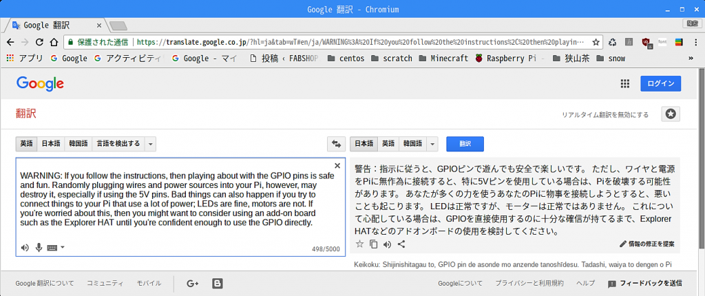Enable 言語を検出する source option
Image resolution: width=705 pixels, height=296 pixels.
pos(119,144)
